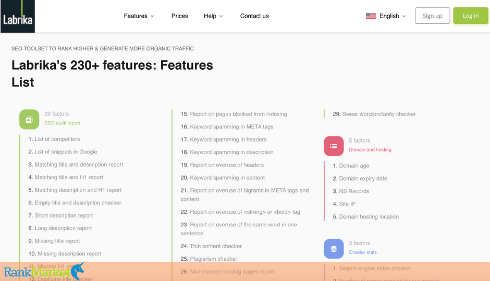The width and height of the screenshot is (490, 281).
Task: Click 'Report on overuse of bigrams' item
Action: [244, 195]
